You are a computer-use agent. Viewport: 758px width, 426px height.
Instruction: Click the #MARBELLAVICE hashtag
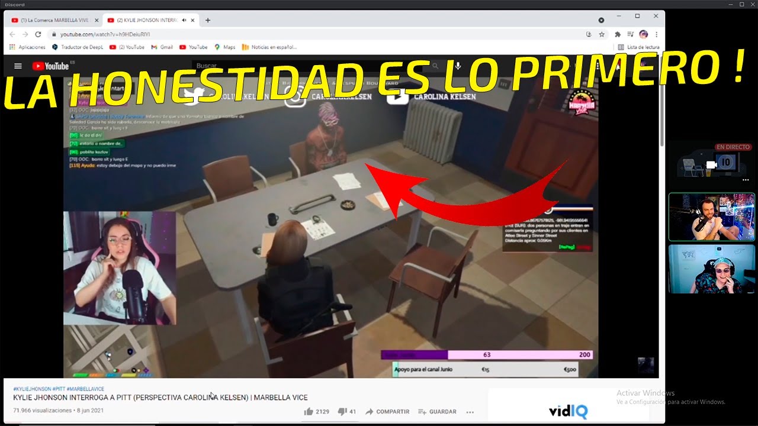(x=85, y=389)
